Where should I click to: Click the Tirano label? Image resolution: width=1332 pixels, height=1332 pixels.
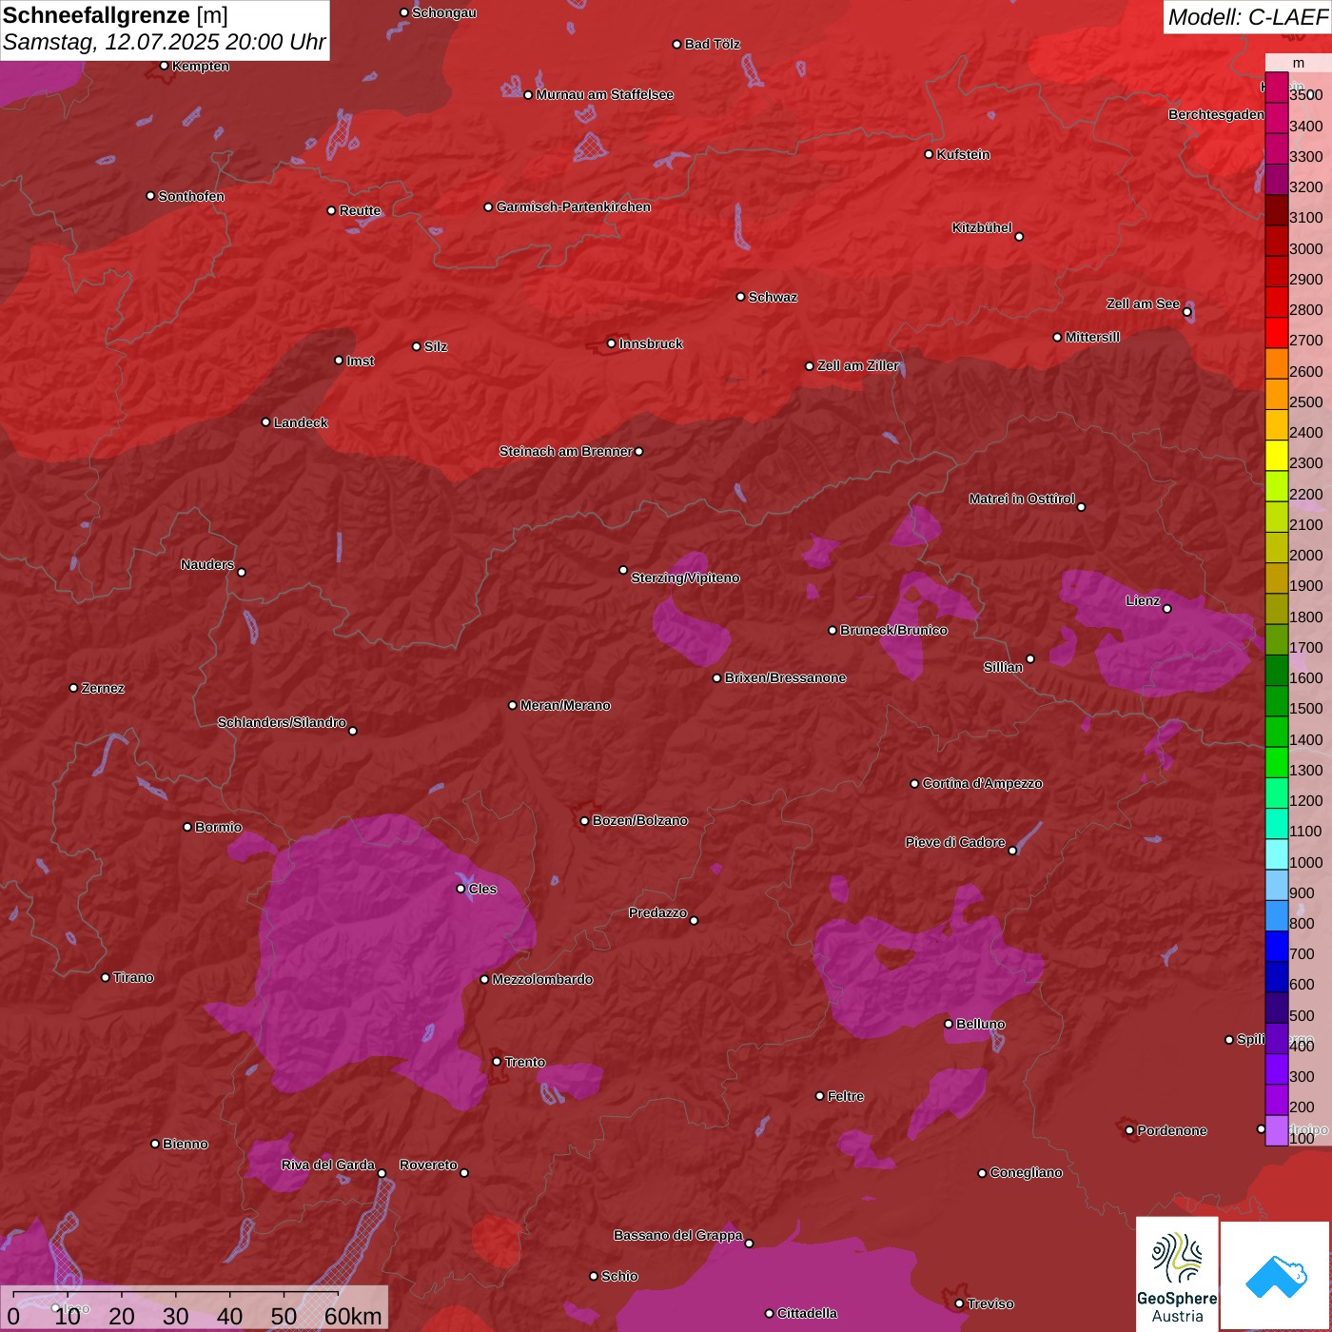point(133,977)
